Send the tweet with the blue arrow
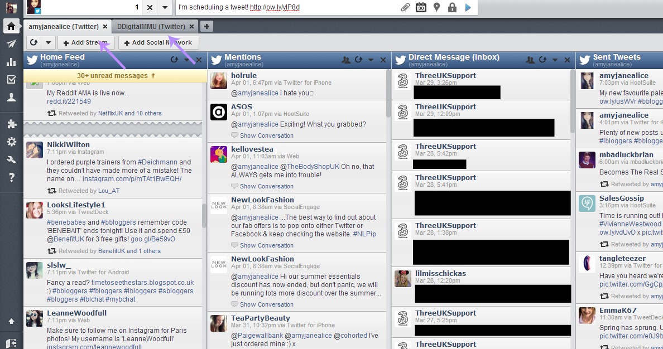 [468, 7]
